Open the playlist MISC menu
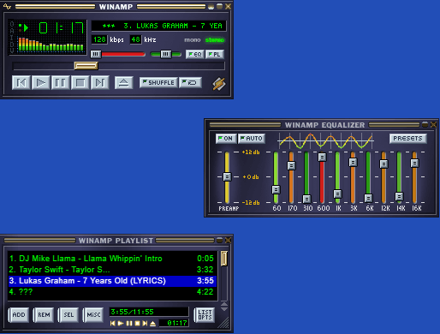The height and width of the screenshot is (334, 440). click(x=93, y=315)
